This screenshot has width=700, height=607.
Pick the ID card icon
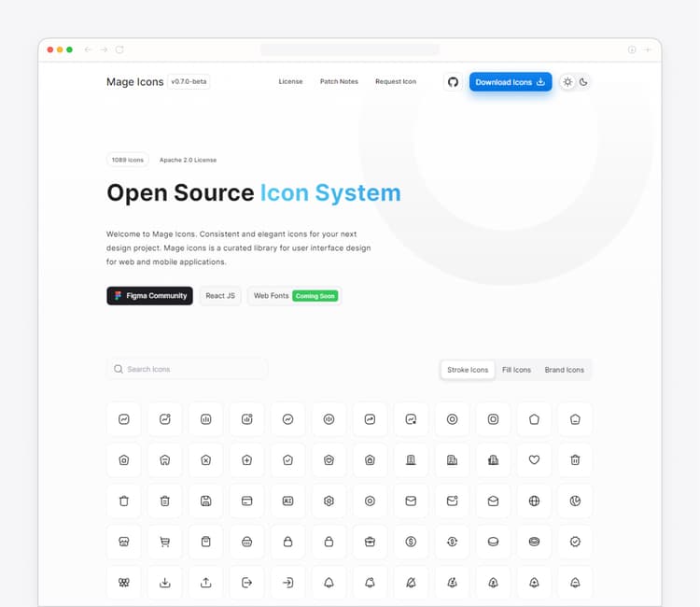tap(288, 501)
